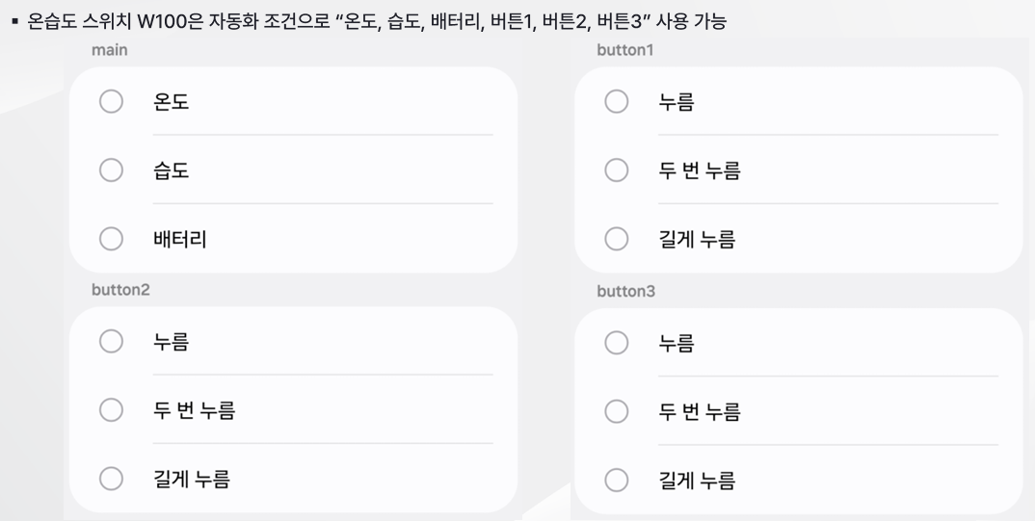The height and width of the screenshot is (521, 1035).
Task: Click the 배터리 text label in main
Action: (179, 239)
